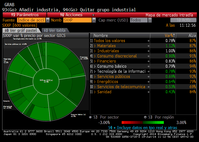Click the Servicios públicos pie chart label
The height and width of the screenshot is (142, 199).
(x=16, y=44)
